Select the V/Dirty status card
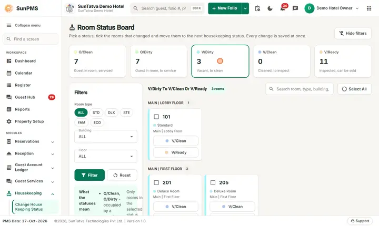The height and width of the screenshot is (226, 379). pyautogui.click(x=220, y=61)
